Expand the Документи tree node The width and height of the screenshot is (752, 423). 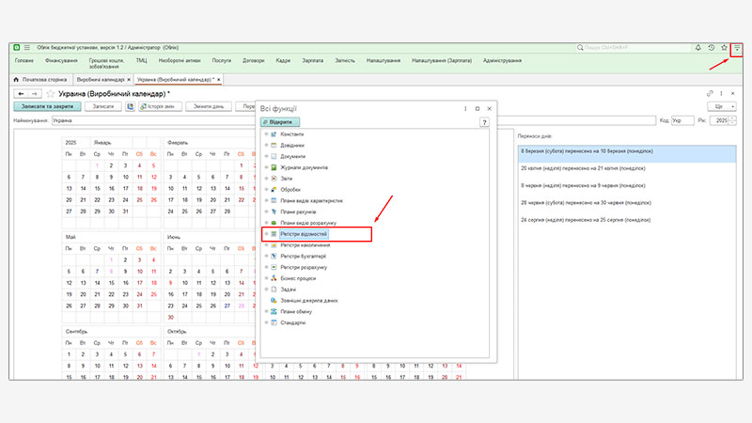point(266,156)
